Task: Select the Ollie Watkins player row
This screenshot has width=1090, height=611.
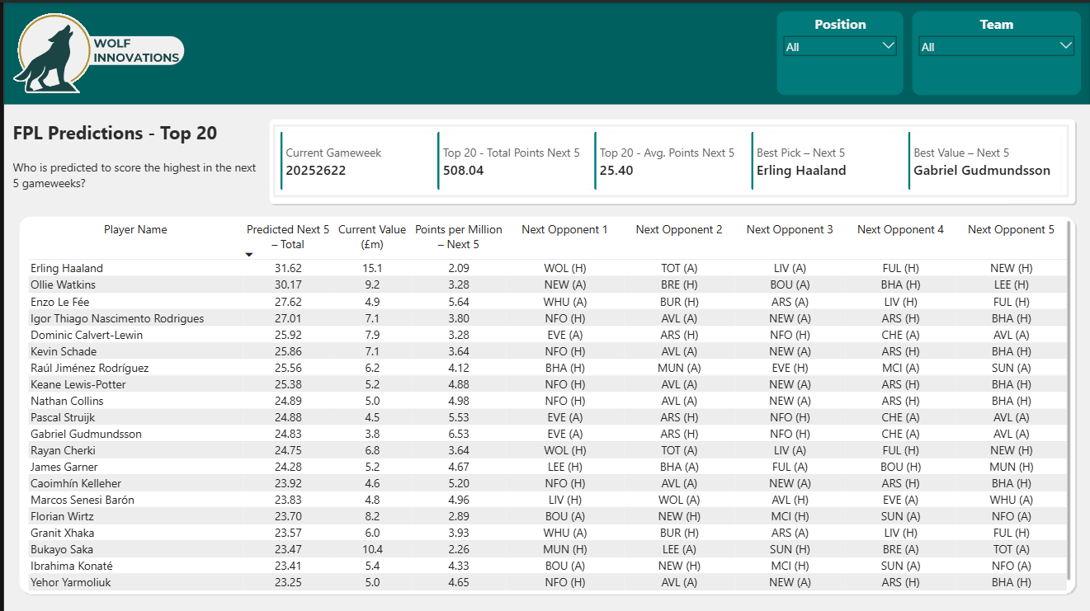Action: [x=63, y=285]
